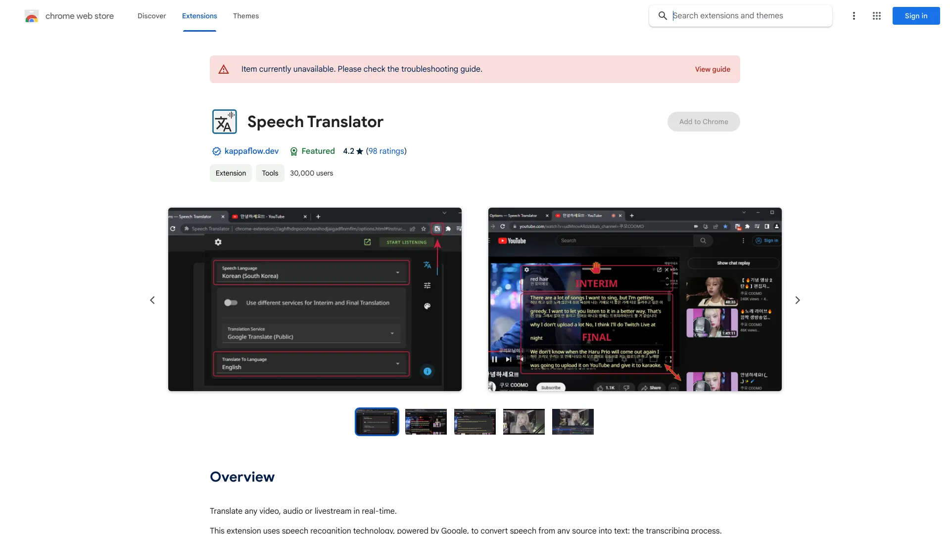
Task: Click the search magnifier icon
Action: click(662, 16)
